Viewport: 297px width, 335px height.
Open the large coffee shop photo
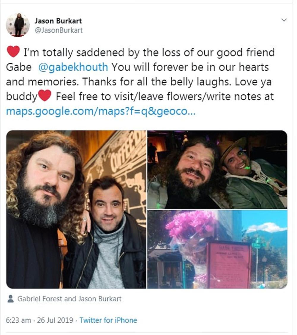click(x=76, y=209)
